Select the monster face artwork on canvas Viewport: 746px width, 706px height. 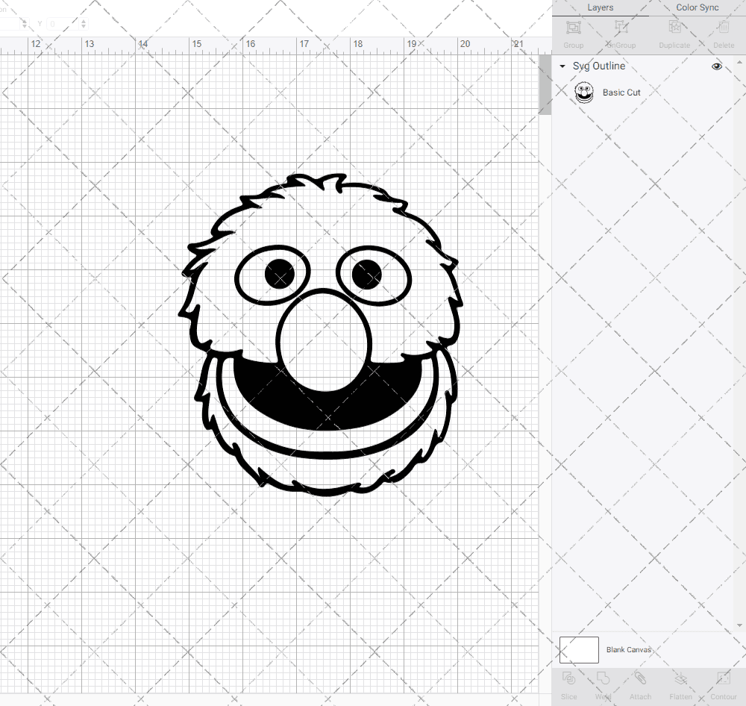pyautogui.click(x=321, y=334)
